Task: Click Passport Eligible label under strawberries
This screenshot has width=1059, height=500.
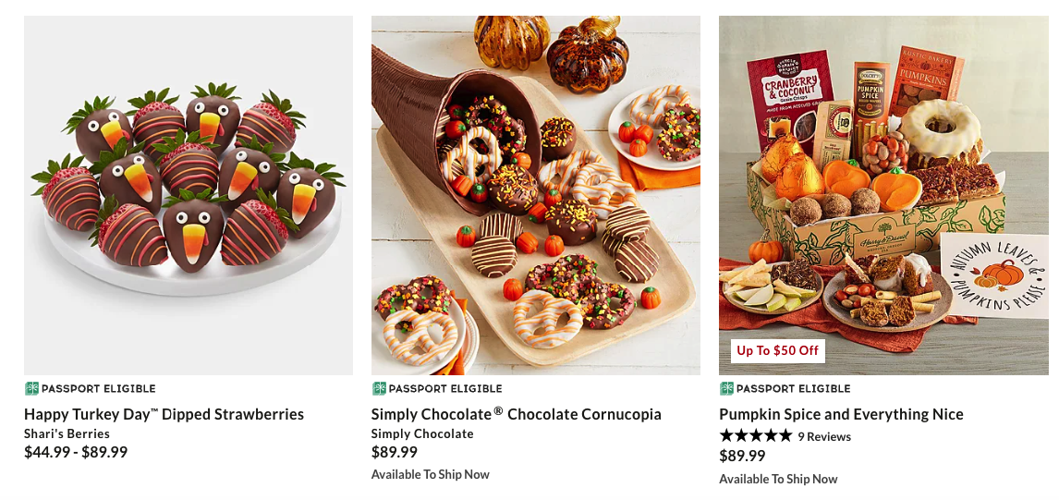Action: (x=99, y=388)
